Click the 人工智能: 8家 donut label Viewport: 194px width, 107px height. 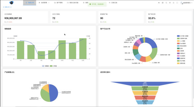pos(156,63)
